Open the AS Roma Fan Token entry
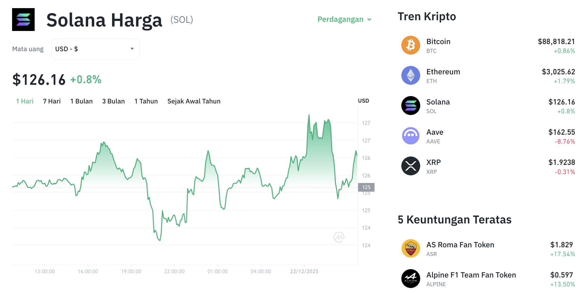The height and width of the screenshot is (293, 579). [x=460, y=245]
